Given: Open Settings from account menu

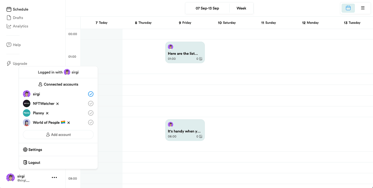Looking at the screenshot, I should (x=58, y=149).
